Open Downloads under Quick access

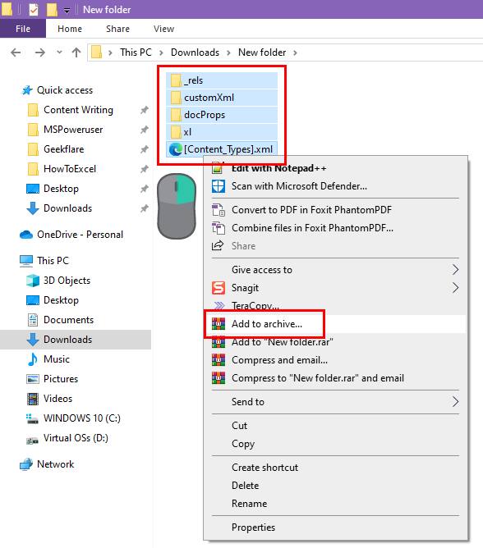[x=67, y=208]
